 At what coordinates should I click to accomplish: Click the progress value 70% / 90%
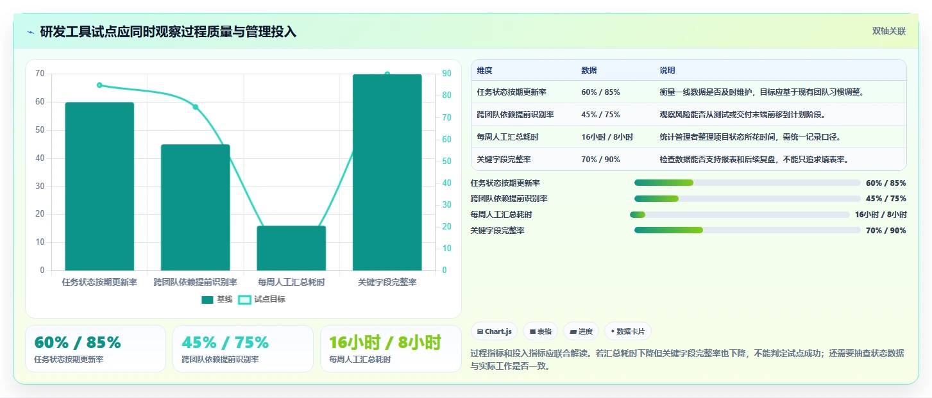coord(886,230)
